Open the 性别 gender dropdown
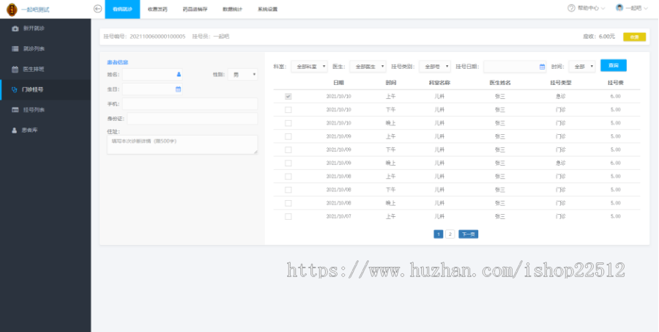The height and width of the screenshot is (332, 659). [x=242, y=74]
